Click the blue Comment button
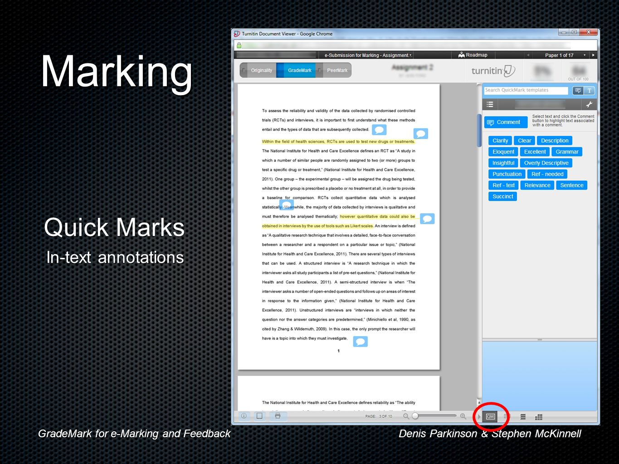The width and height of the screenshot is (619, 464). pyautogui.click(x=506, y=122)
